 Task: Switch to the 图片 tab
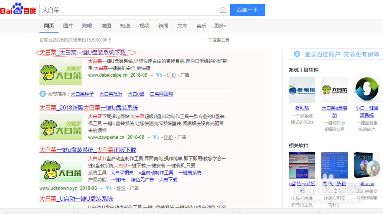point(68,26)
